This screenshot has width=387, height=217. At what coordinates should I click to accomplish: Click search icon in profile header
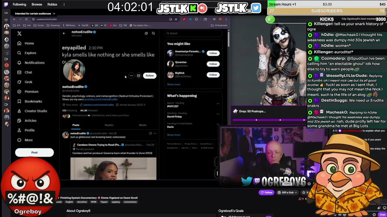(153, 33)
